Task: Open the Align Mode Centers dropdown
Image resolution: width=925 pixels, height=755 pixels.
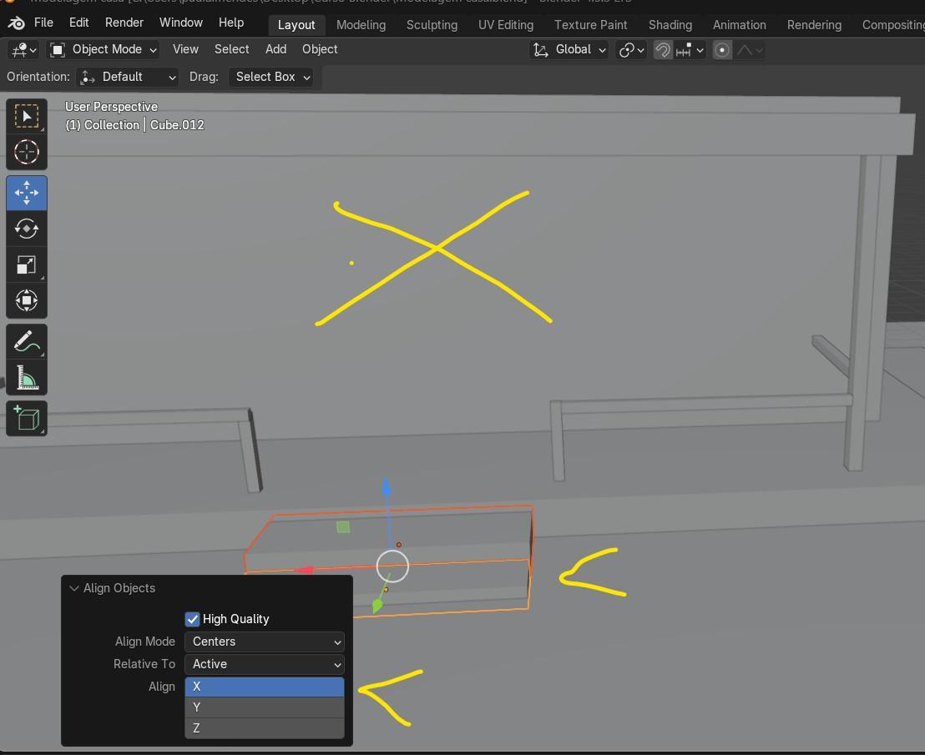Action: 265,642
